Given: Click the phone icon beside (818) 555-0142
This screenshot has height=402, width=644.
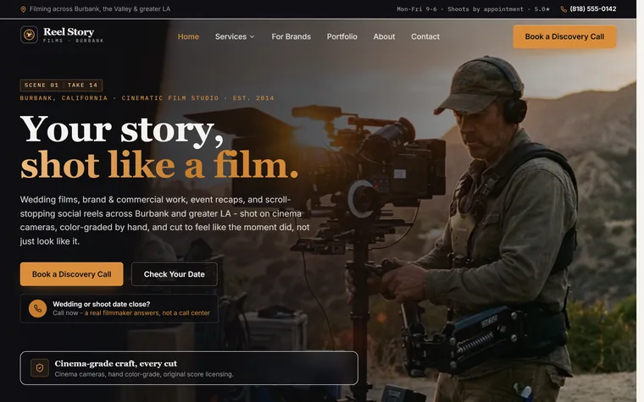Looking at the screenshot, I should coord(563,9).
